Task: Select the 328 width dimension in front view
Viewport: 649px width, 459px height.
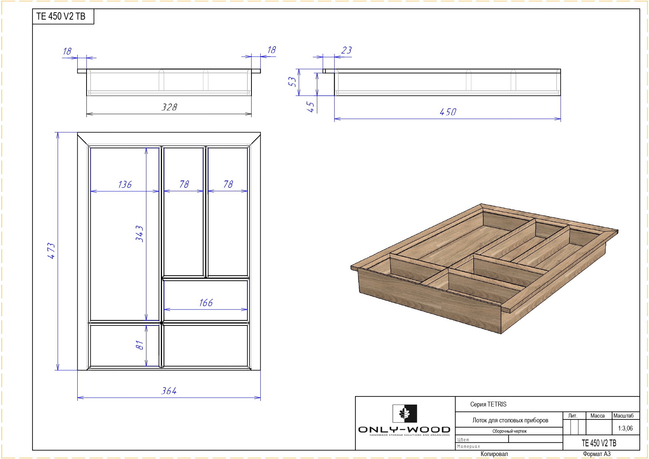Action: coord(169,107)
